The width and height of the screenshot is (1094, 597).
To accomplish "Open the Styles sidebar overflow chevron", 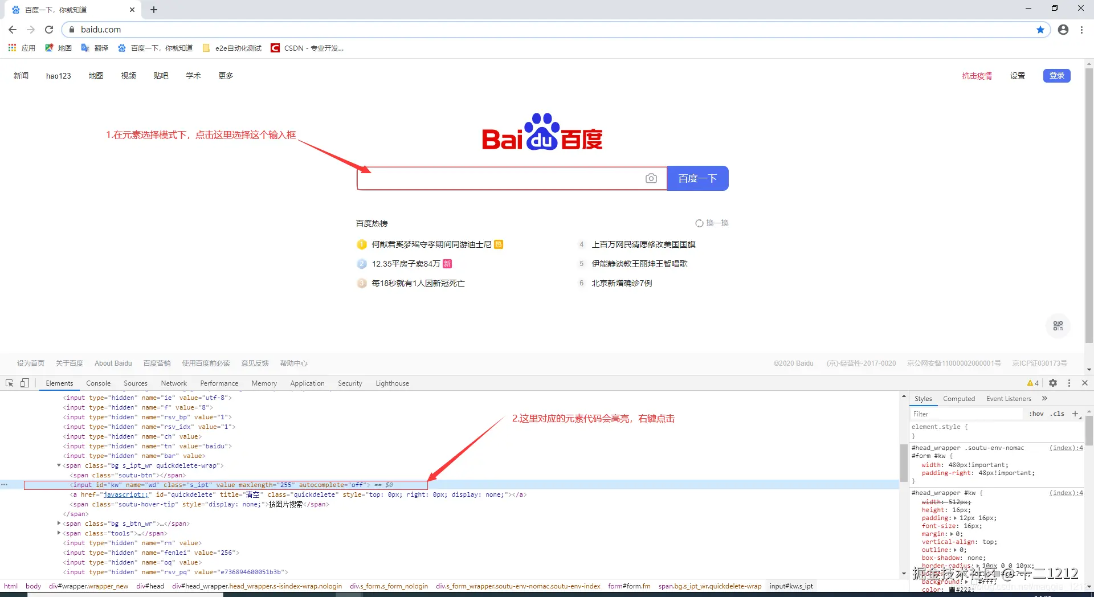I will pos(1045,399).
